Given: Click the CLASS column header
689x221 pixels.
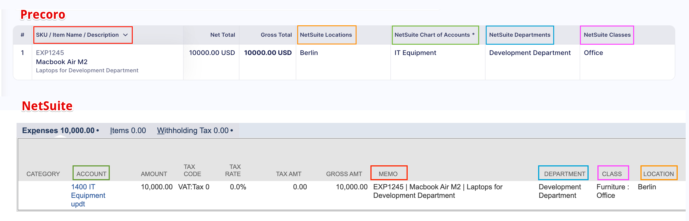Looking at the screenshot, I should click(611, 174).
